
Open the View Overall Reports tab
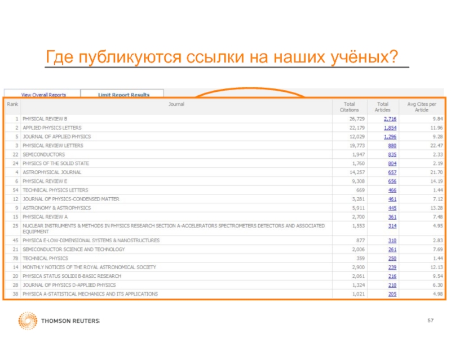pos(43,95)
